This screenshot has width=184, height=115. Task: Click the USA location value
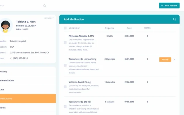click(12, 47)
